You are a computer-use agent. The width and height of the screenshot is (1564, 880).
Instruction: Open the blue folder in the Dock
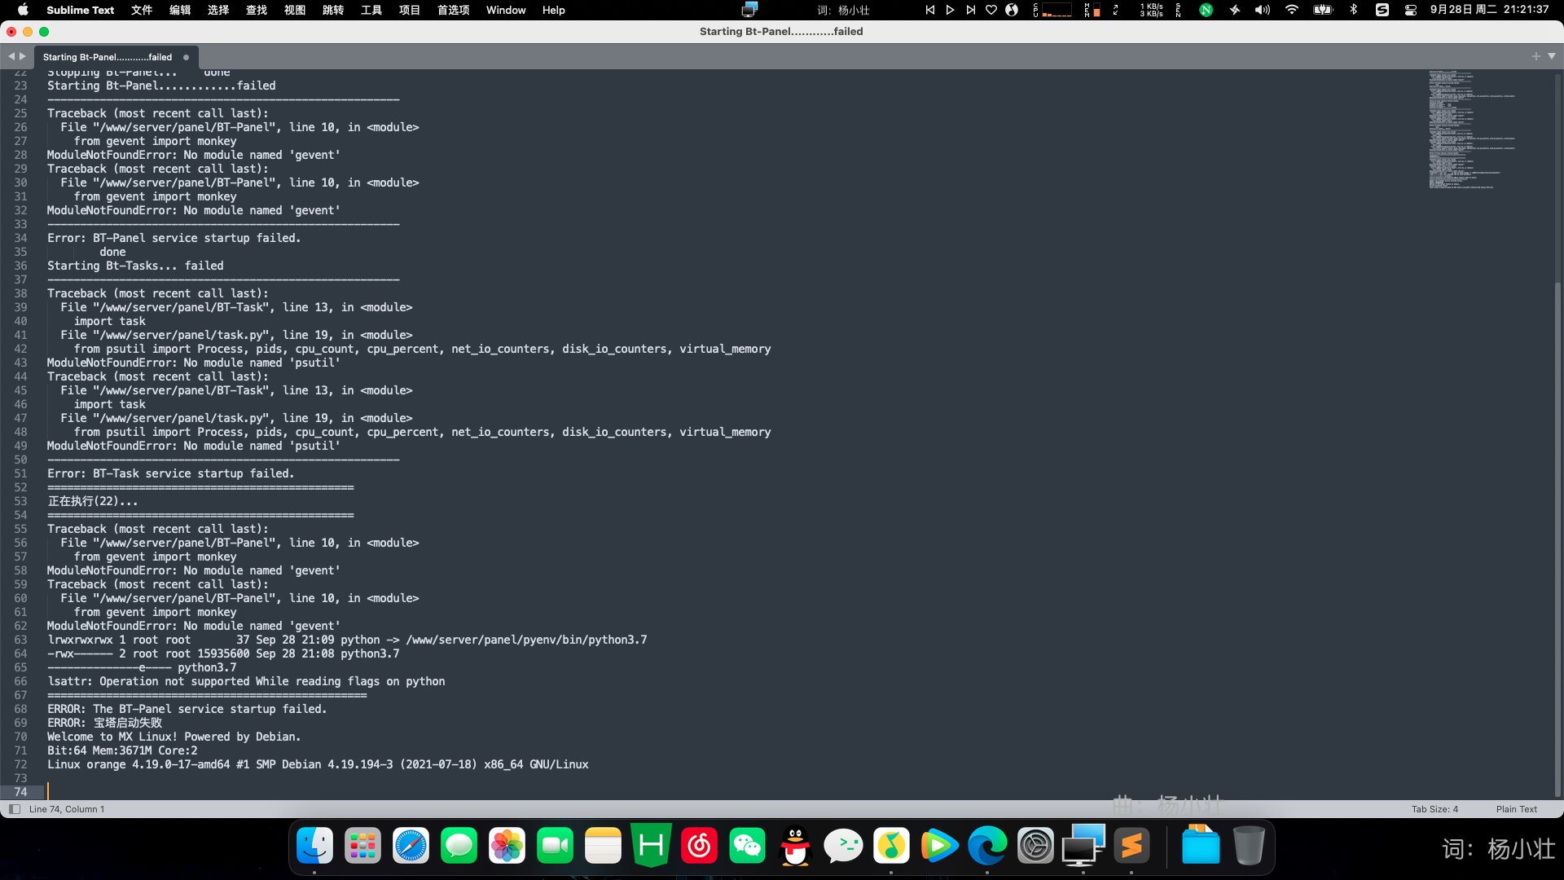pyautogui.click(x=1201, y=846)
